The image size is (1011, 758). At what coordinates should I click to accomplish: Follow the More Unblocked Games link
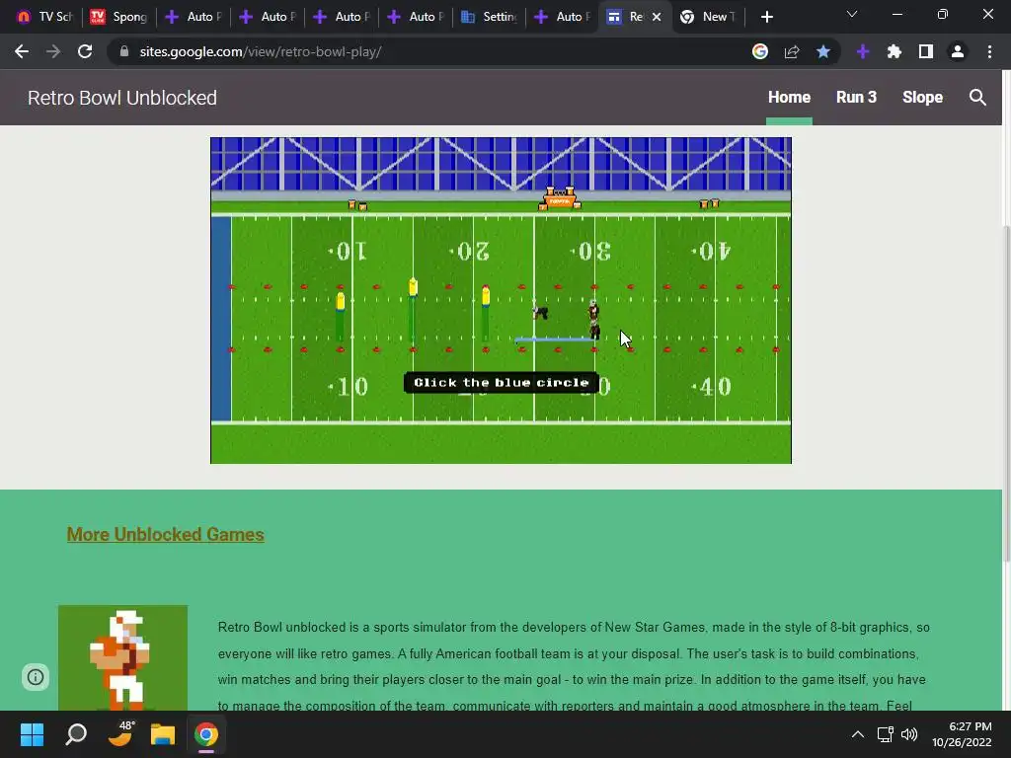click(166, 534)
